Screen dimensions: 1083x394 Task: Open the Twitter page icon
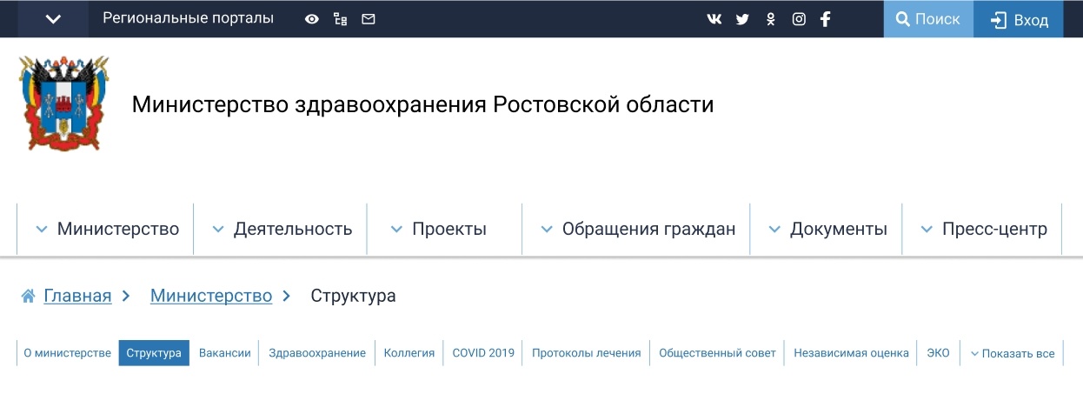(x=742, y=19)
